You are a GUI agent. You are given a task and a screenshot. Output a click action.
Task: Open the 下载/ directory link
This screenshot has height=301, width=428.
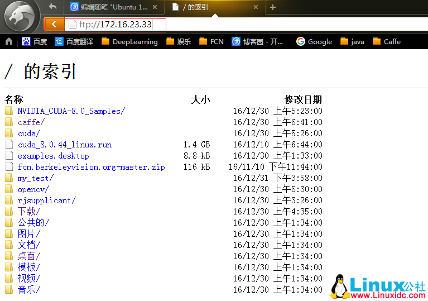[29, 212]
